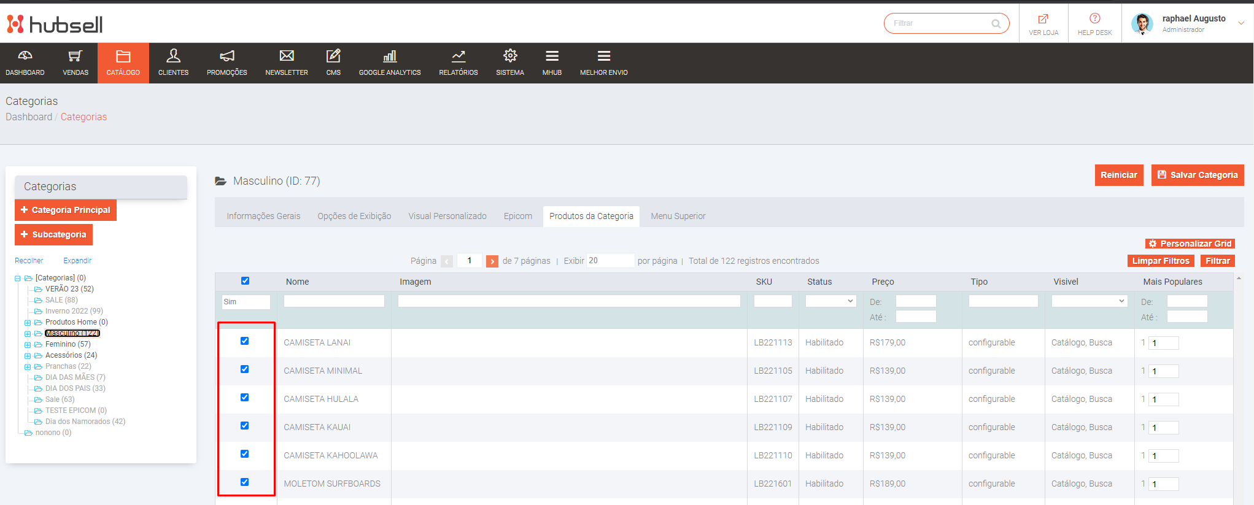This screenshot has width=1254, height=505.
Task: Open the Relatórios chart icon
Action: tap(458, 56)
